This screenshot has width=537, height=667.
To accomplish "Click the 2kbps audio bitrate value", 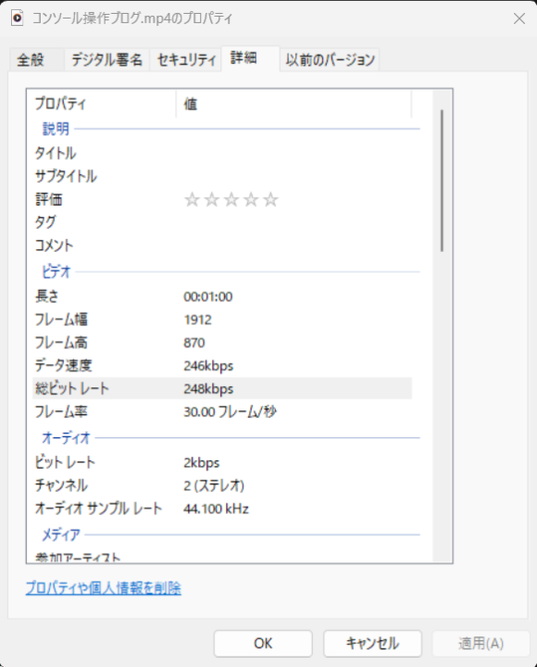I will pyautogui.click(x=202, y=463).
